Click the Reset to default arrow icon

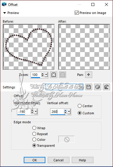pos(106,87)
